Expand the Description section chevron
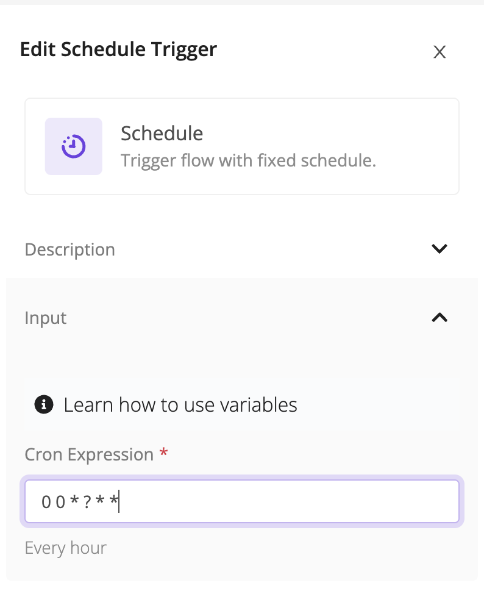The height and width of the screenshot is (616, 484). click(440, 249)
